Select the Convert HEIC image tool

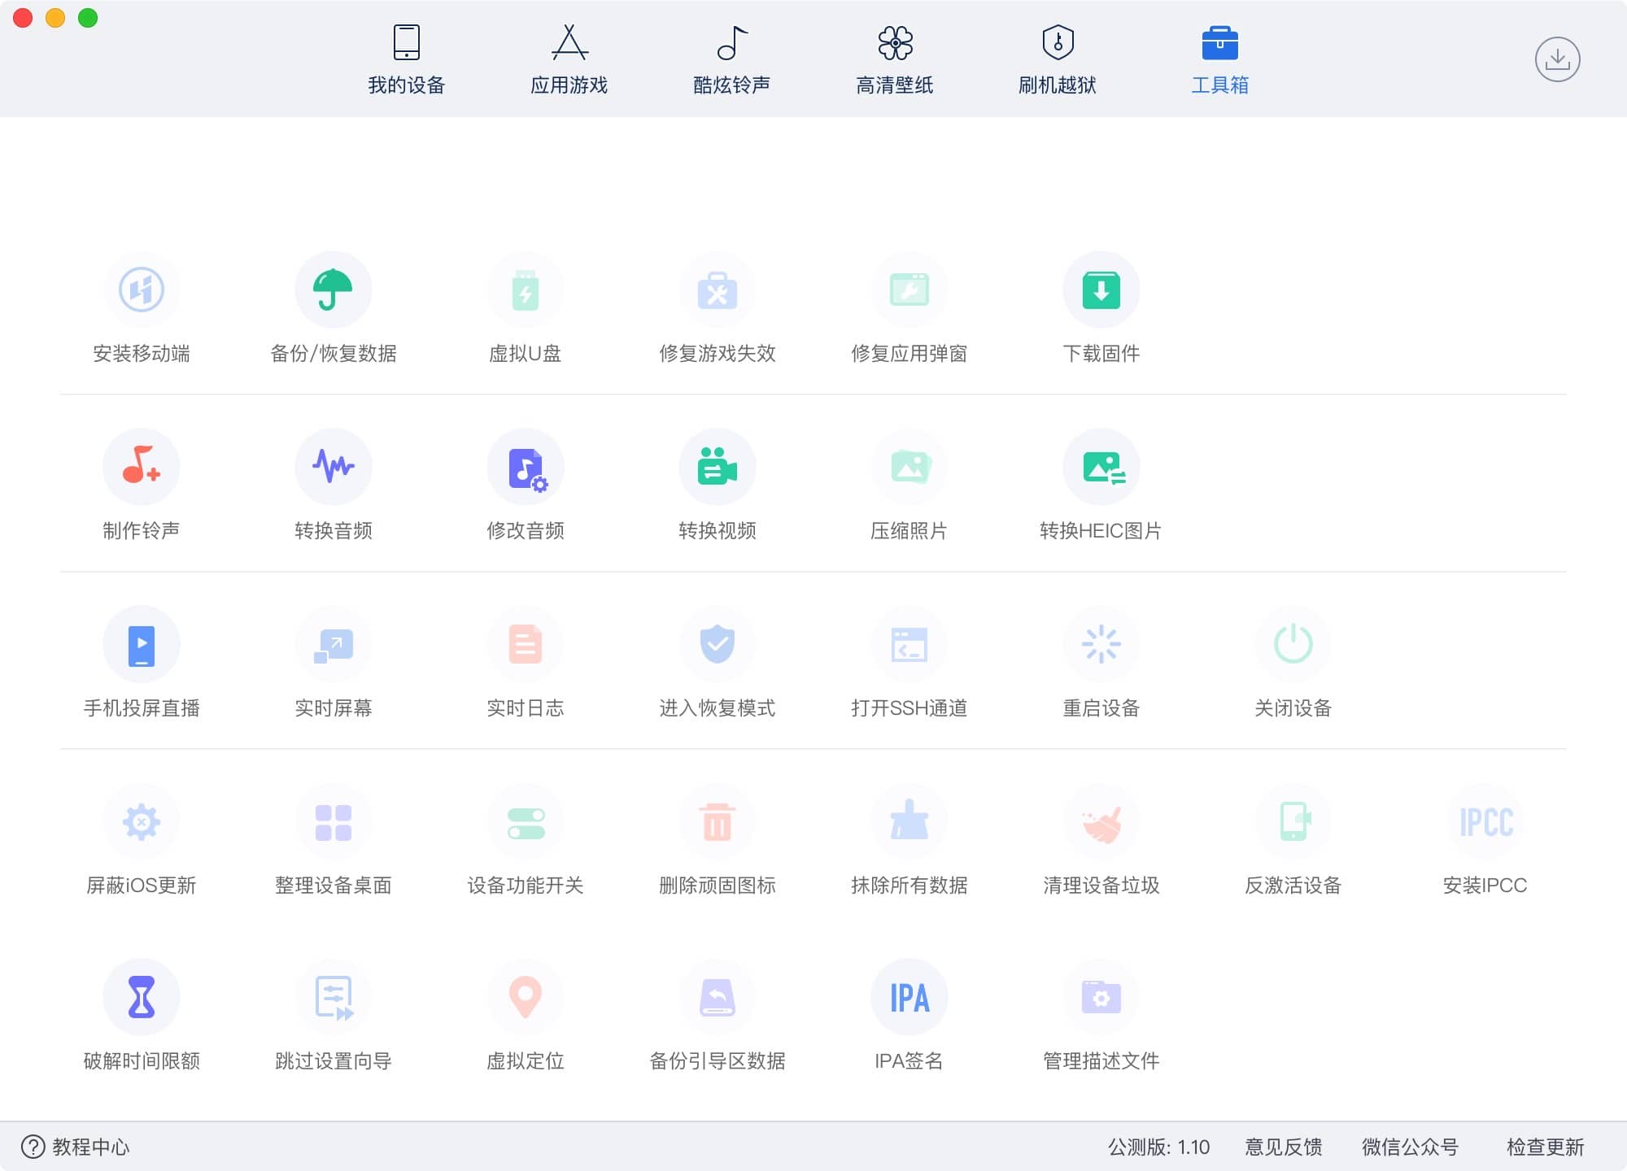pyautogui.click(x=1101, y=467)
